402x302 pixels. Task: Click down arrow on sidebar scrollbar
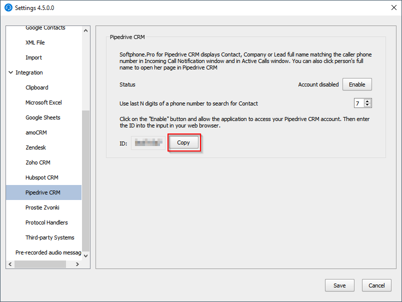coord(85,255)
